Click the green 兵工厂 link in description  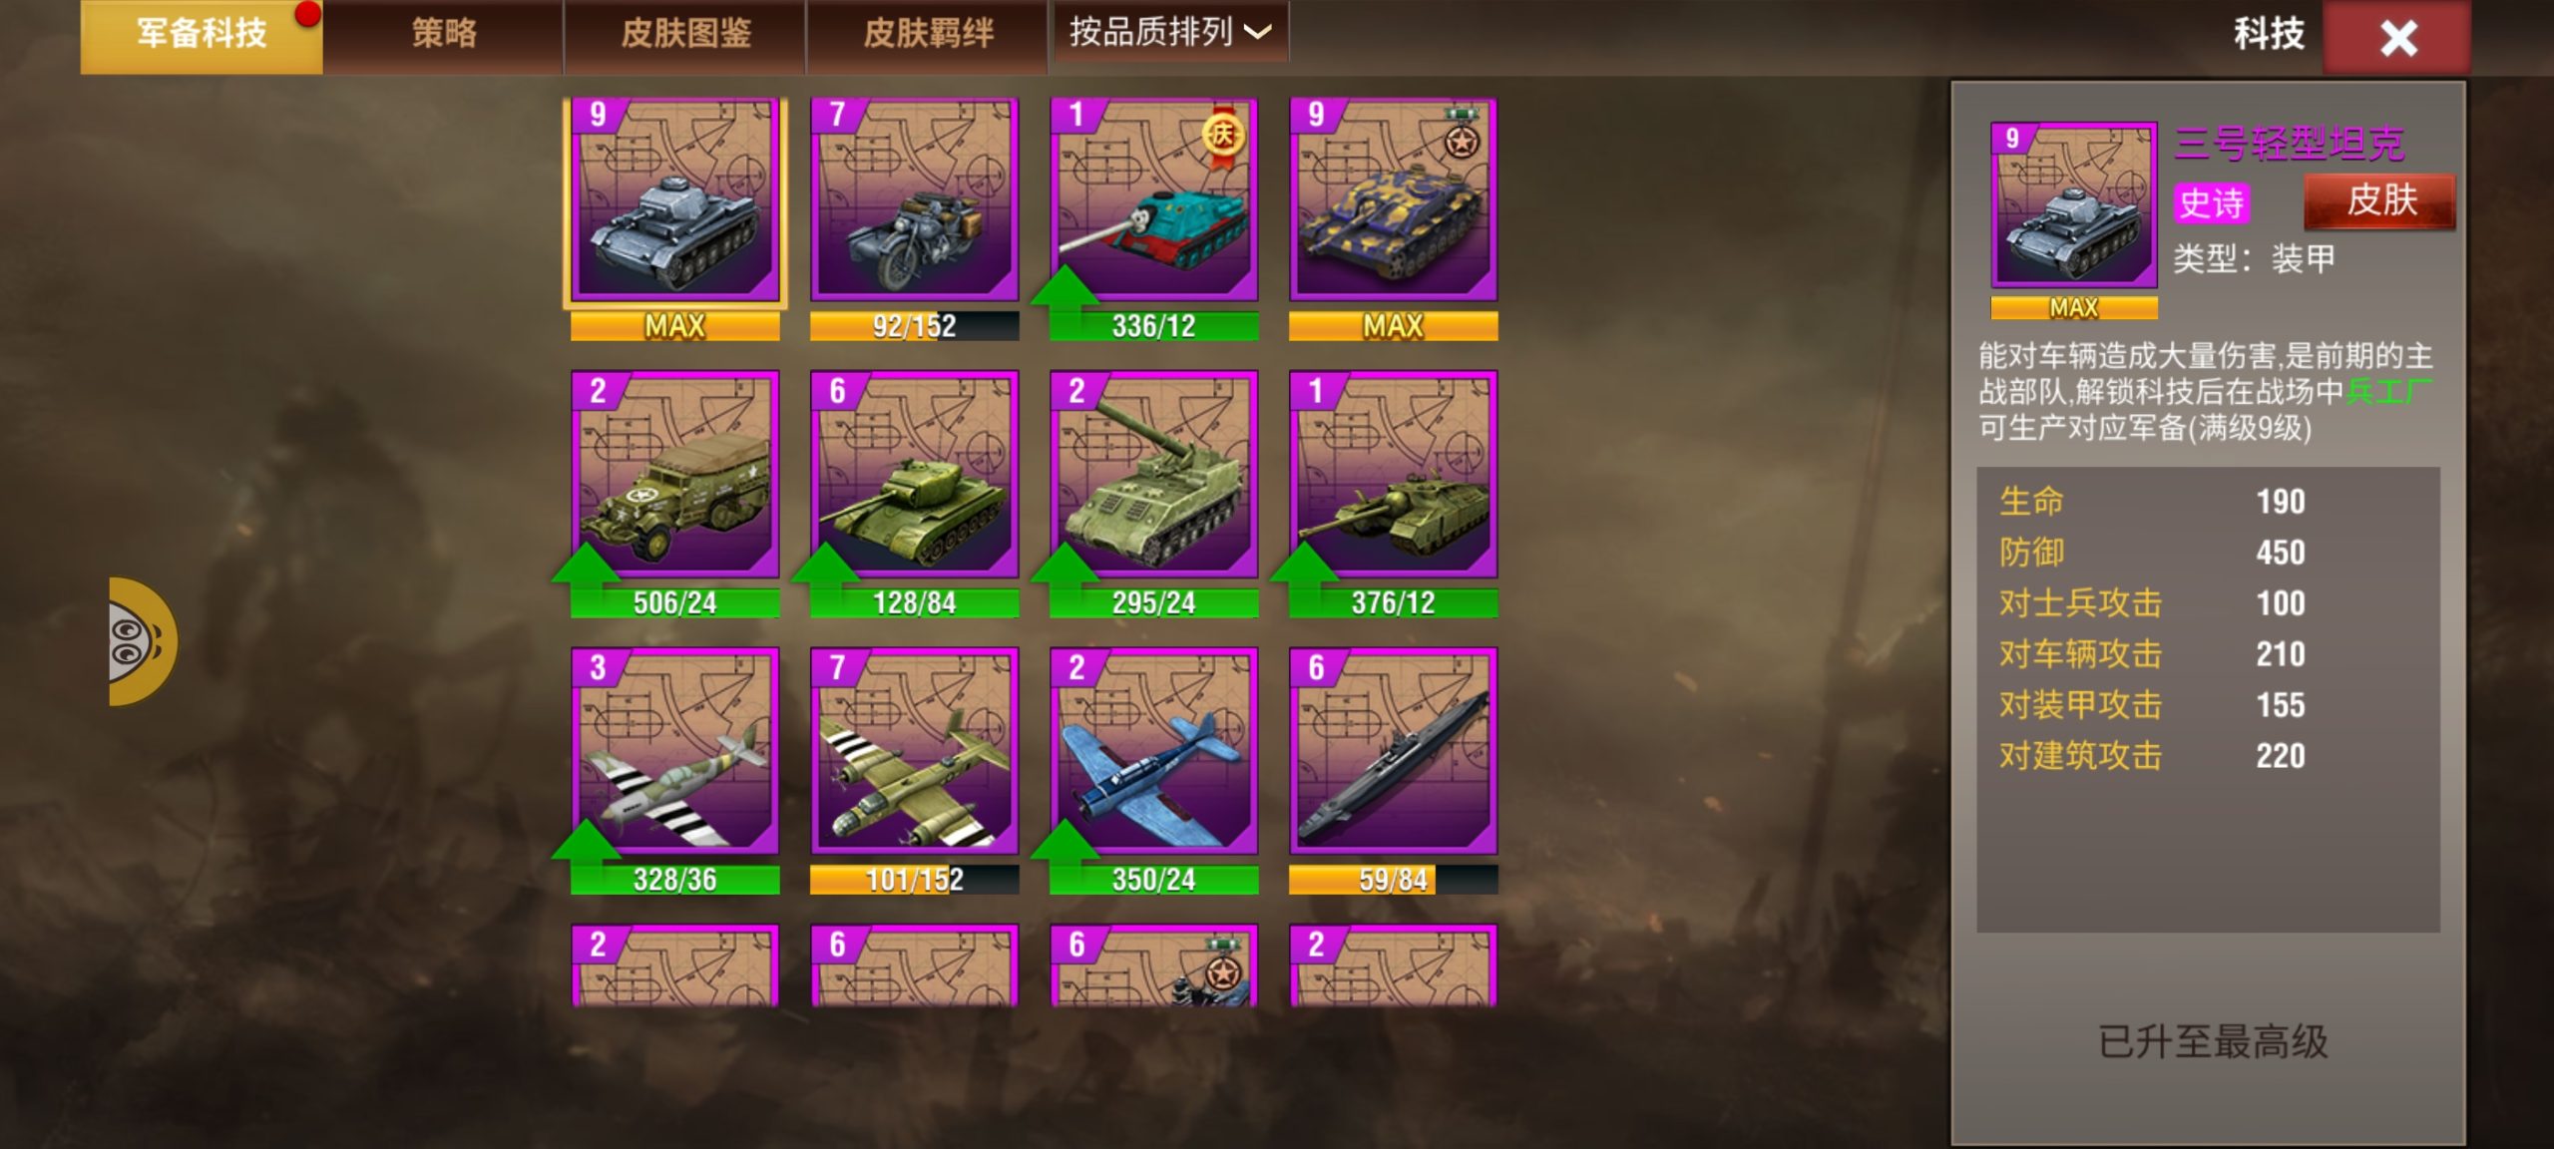click(x=2388, y=391)
